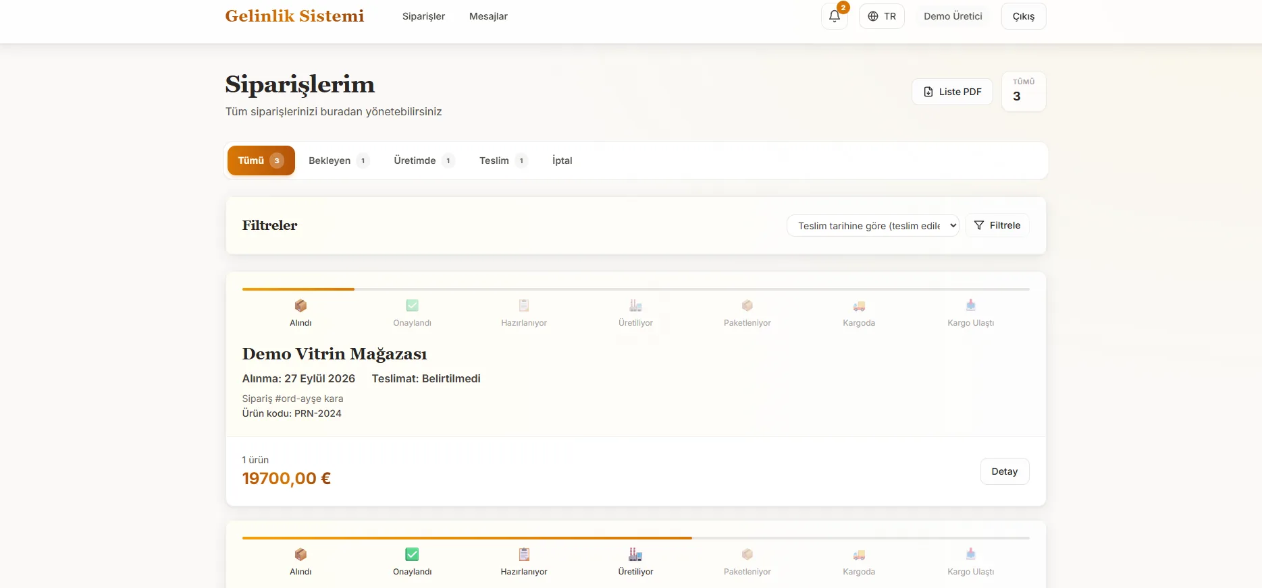Click the globe language icon
The width and height of the screenshot is (1262, 588).
point(873,16)
